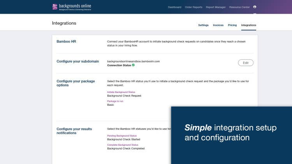Open the Pricing tab
The height and width of the screenshot is (164, 292).
(232, 25)
